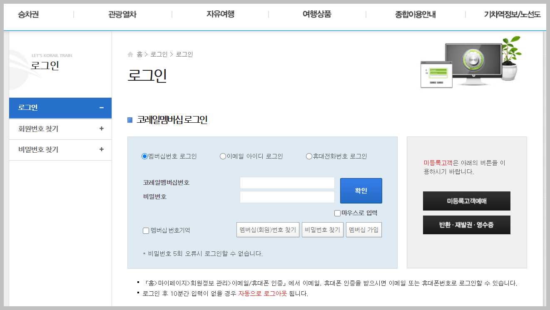Viewport: 550px width, 310px height.
Task: Open 기차역정보/노선도 top menu
Action: tap(512, 15)
